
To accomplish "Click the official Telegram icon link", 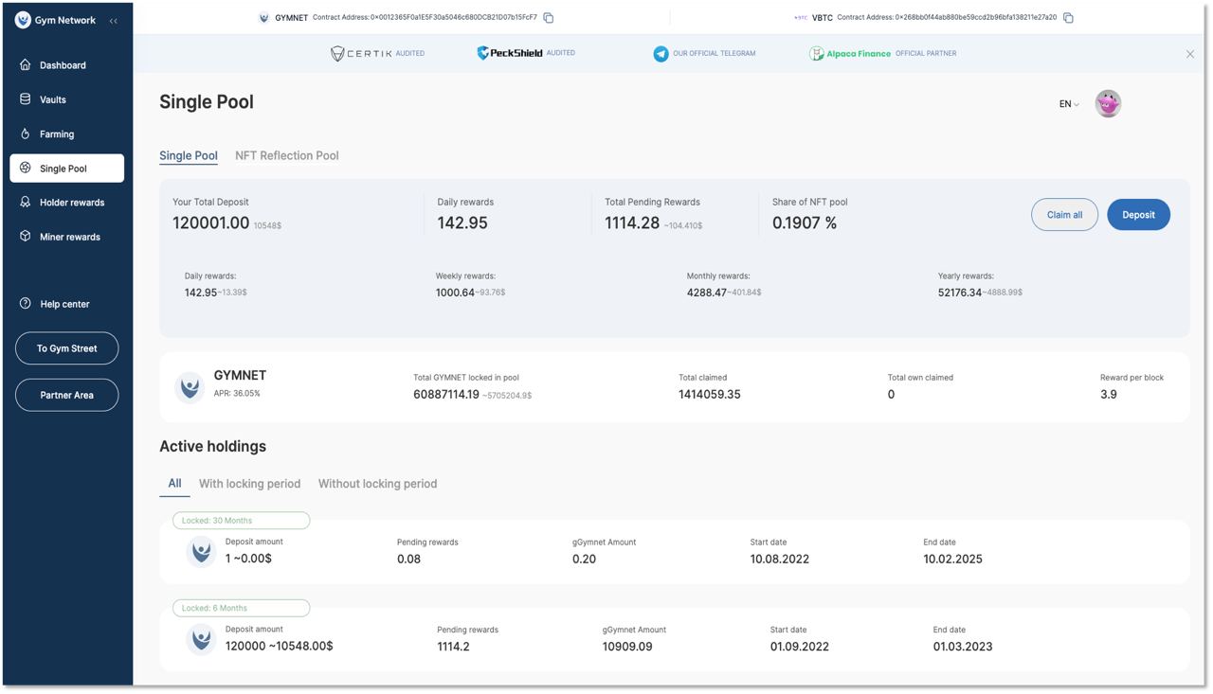I will coord(661,54).
